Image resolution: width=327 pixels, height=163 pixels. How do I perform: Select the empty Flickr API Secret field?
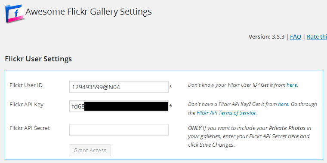119,130
